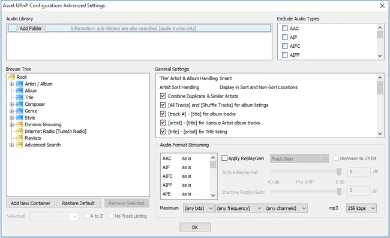Click the Genre folder icon
This screenshot has width=390, height=238.
coord(20,111)
